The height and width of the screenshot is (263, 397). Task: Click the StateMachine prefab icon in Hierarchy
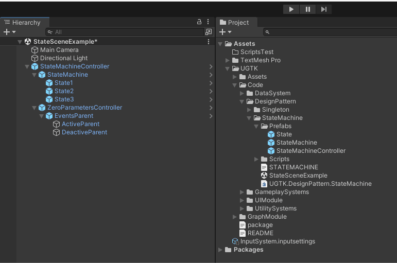click(x=42, y=75)
